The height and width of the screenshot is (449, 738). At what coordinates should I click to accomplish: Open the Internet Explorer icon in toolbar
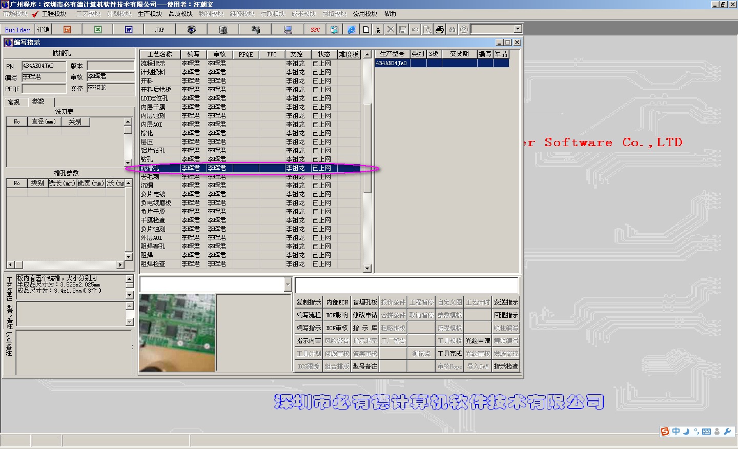click(351, 30)
